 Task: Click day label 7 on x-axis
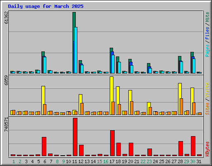point(51,161)
